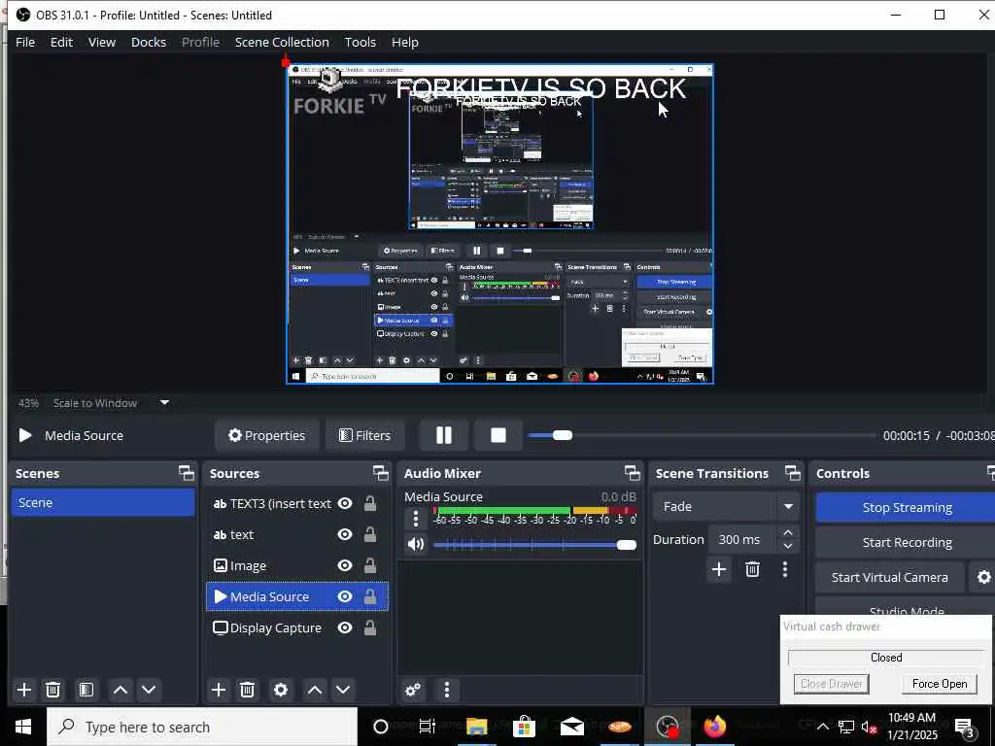This screenshot has height=746, width=995.
Task: Add a new scene with plus icon
Action: pyautogui.click(x=24, y=690)
